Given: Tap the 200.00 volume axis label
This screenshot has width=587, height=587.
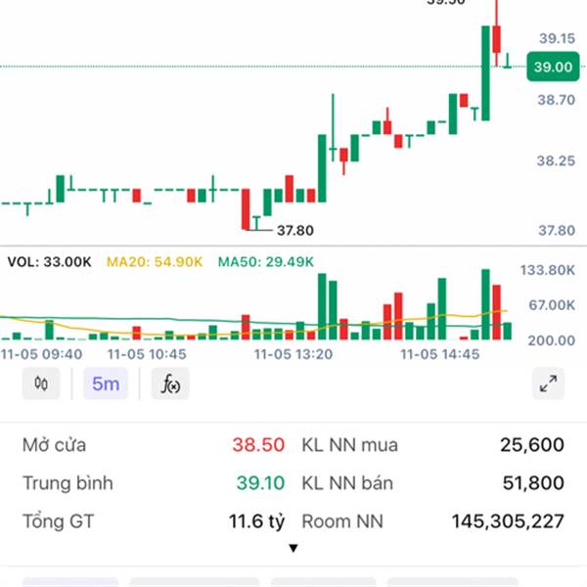Looking at the screenshot, I should pyautogui.click(x=551, y=340).
